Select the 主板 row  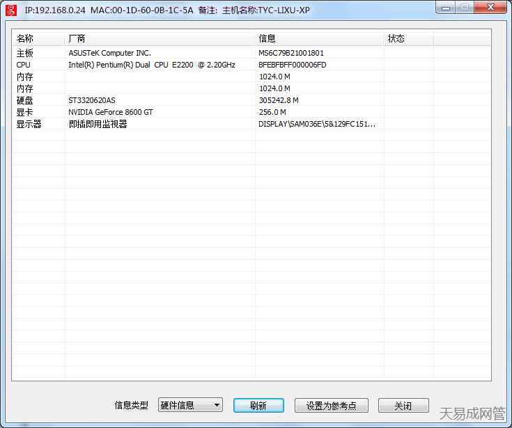tap(25, 53)
